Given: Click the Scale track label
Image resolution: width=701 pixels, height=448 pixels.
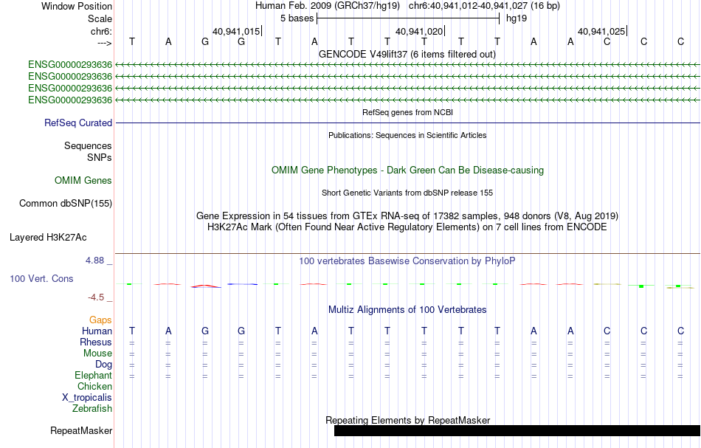Looking at the screenshot, I should tap(100, 18).
